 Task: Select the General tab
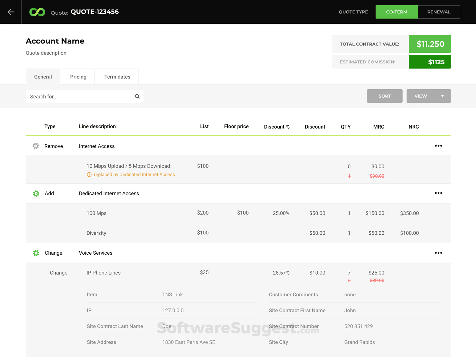(x=43, y=76)
